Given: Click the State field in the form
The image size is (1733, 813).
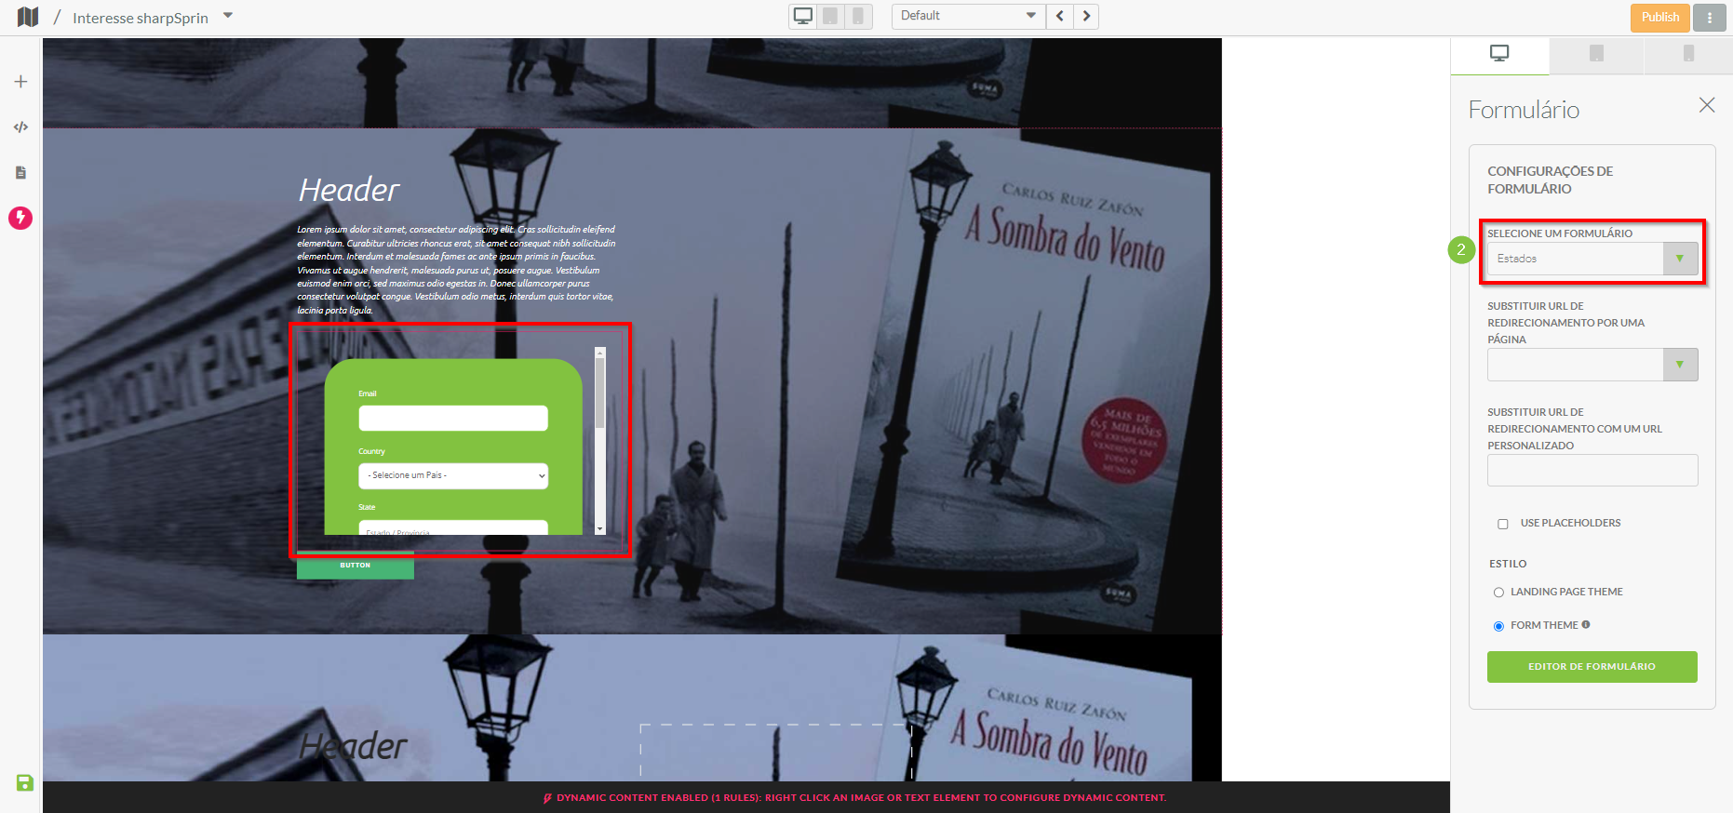Looking at the screenshot, I should pos(453,527).
